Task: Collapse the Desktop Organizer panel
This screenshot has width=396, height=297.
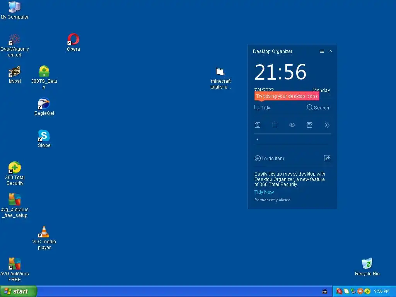Action: pos(330,51)
